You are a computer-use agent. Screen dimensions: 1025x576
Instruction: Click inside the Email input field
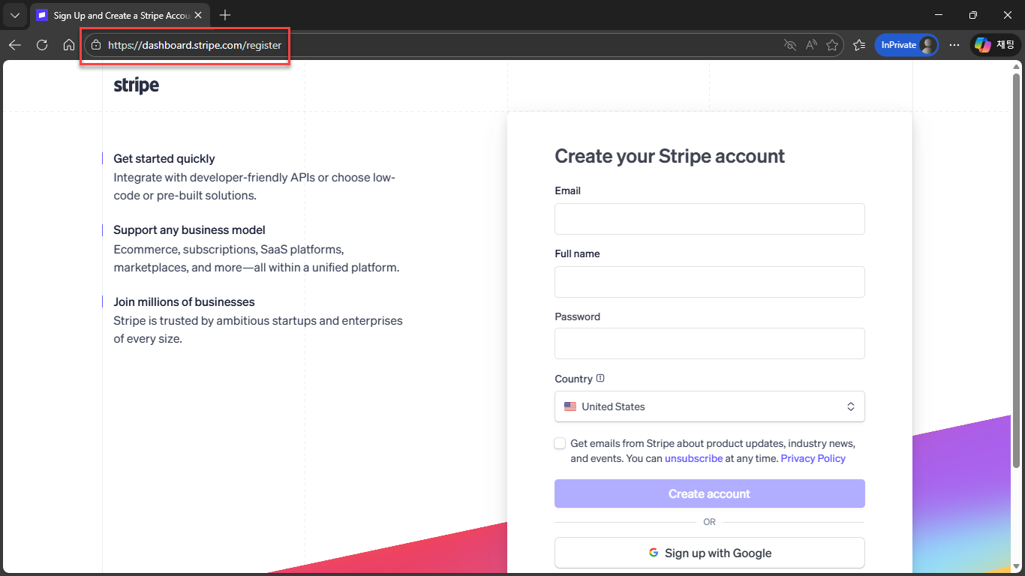coord(709,218)
